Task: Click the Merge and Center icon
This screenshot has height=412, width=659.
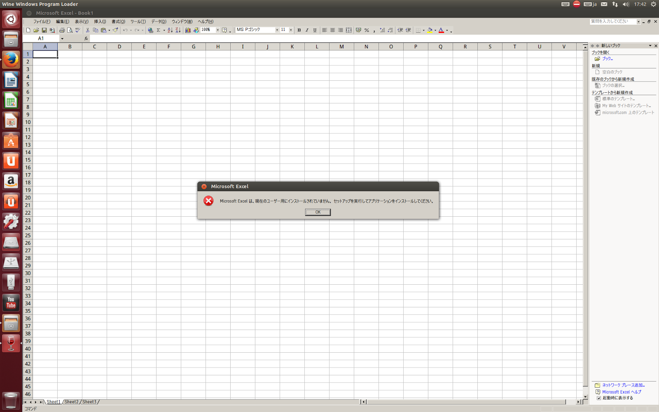Action: 348,30
